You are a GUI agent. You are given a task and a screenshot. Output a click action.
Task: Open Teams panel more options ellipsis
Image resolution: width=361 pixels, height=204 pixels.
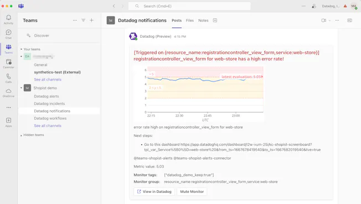(x=75, y=21)
